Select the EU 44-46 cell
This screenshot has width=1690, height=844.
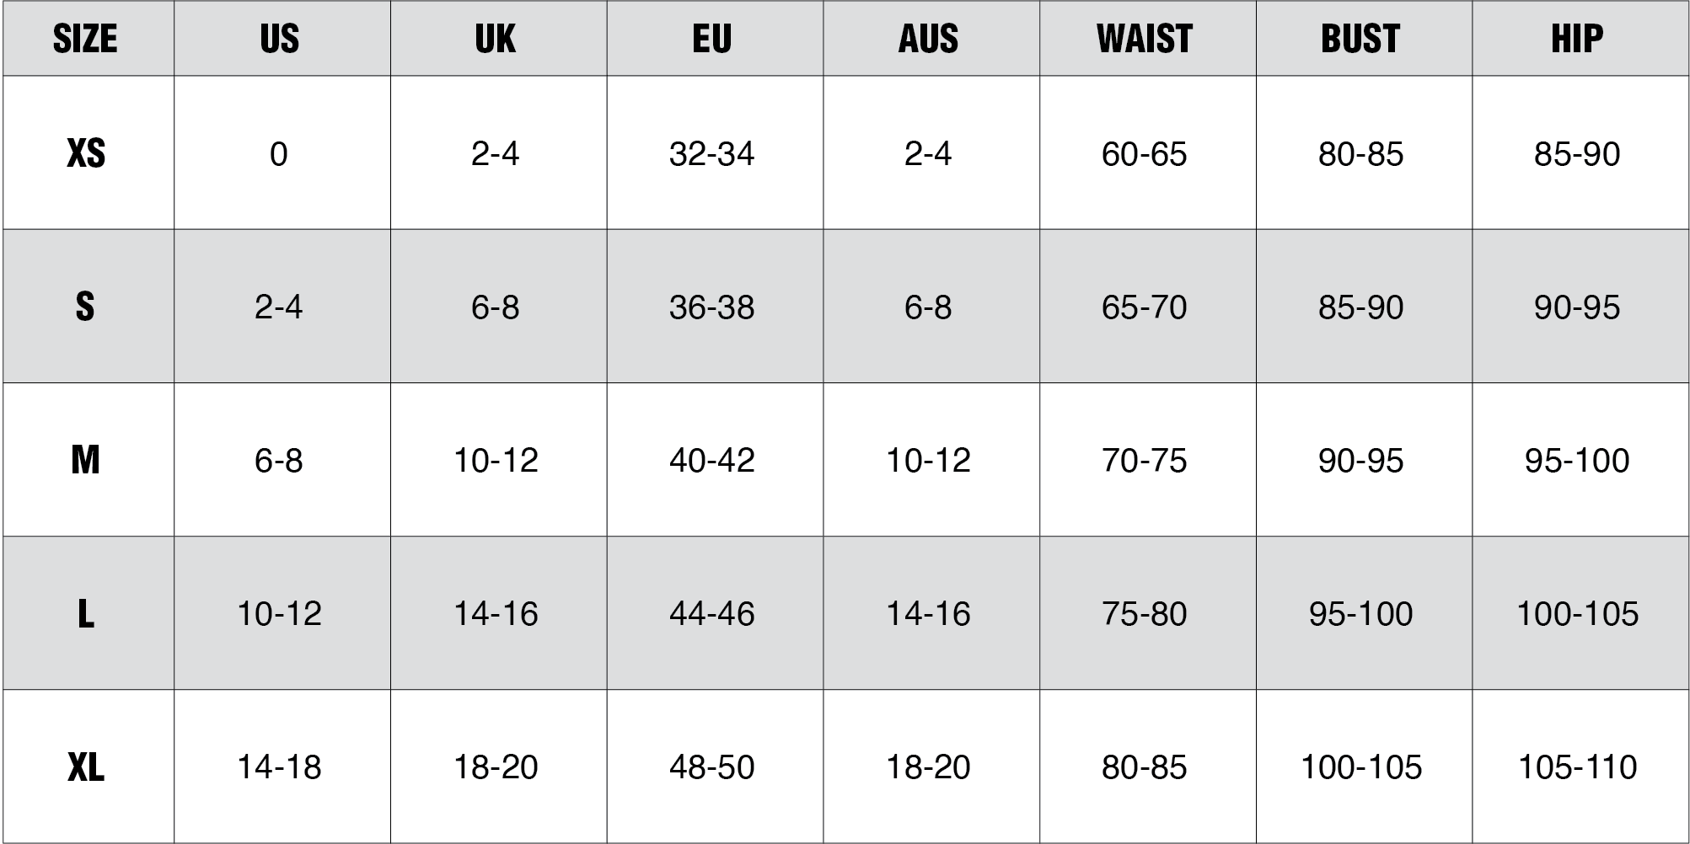712,614
